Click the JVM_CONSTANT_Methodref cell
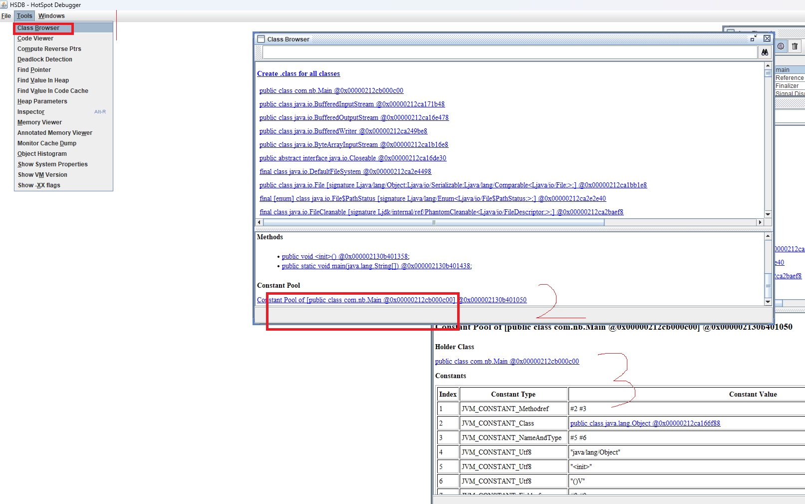 point(514,409)
